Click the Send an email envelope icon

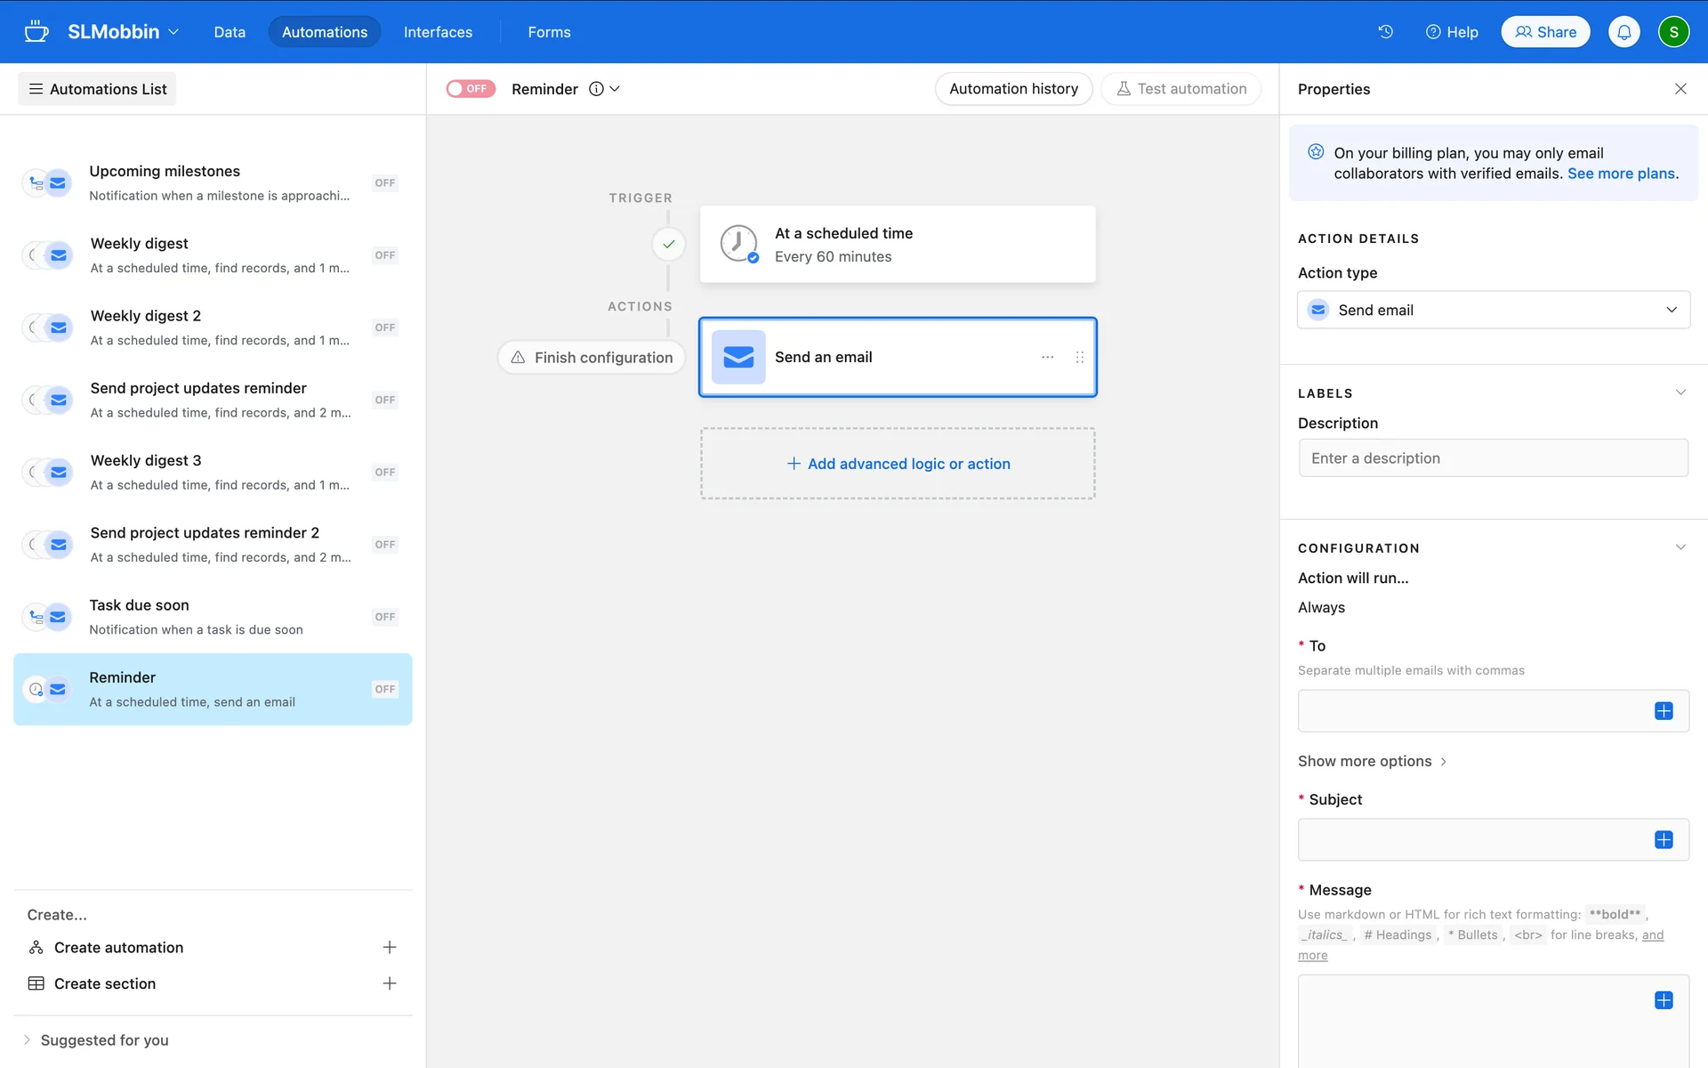(738, 357)
